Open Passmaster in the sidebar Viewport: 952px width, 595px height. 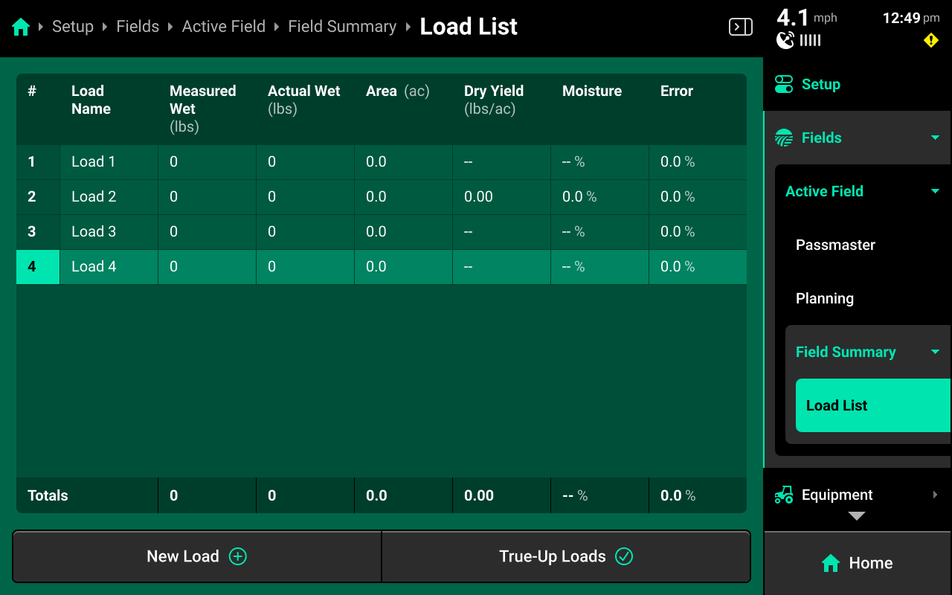[835, 245]
